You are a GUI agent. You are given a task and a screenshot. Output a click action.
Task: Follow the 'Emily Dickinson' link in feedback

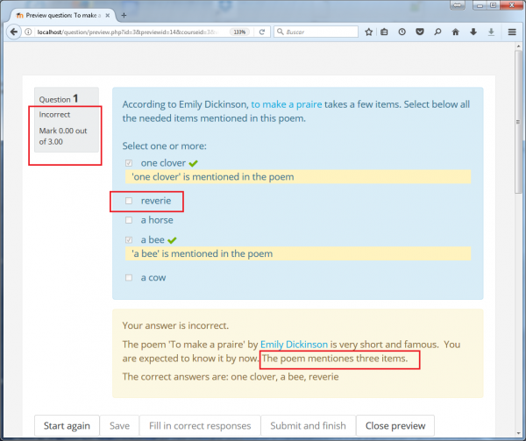click(x=295, y=345)
